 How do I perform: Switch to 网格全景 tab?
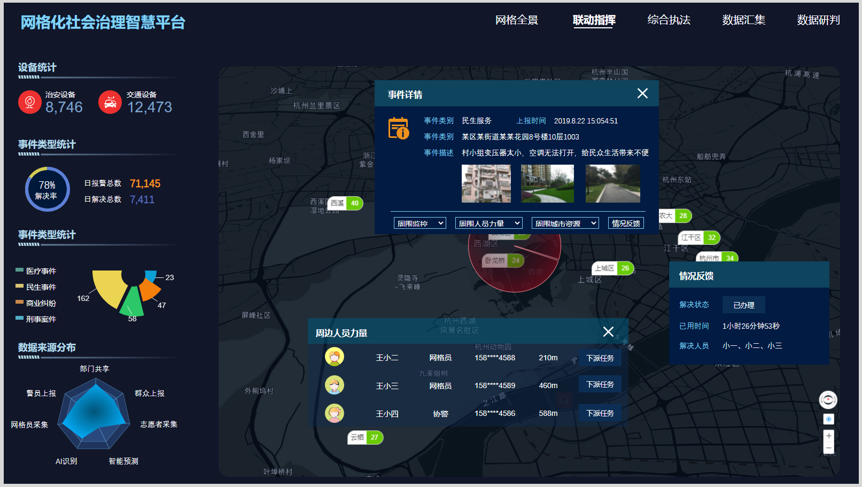point(517,20)
